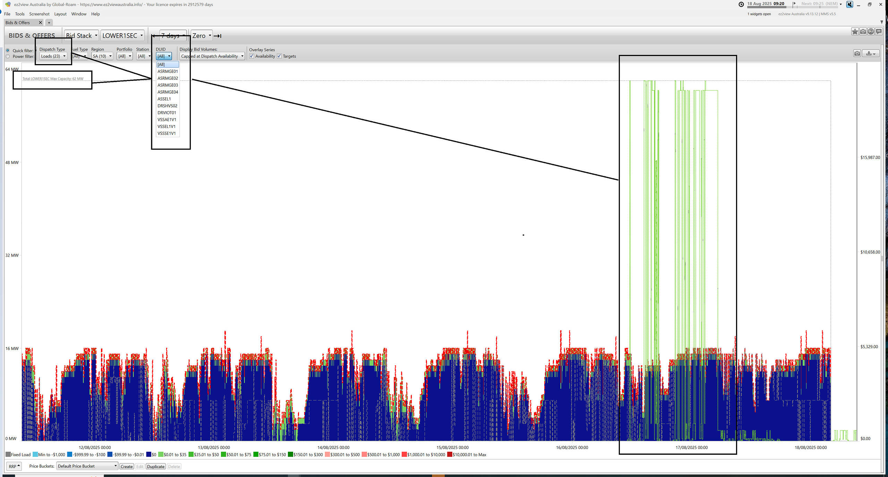Click the Create price bucket button
Viewport: 888px width, 477px height.
(127, 467)
